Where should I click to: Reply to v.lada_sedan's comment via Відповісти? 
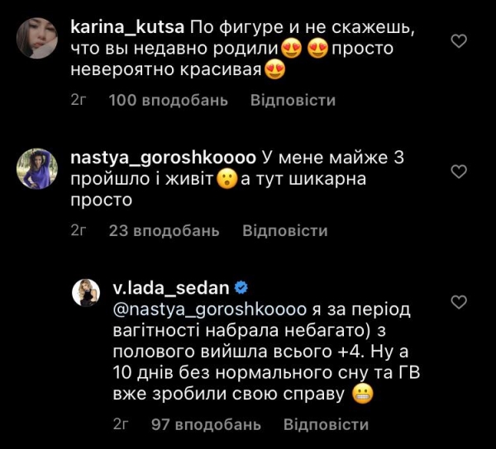coord(326,425)
